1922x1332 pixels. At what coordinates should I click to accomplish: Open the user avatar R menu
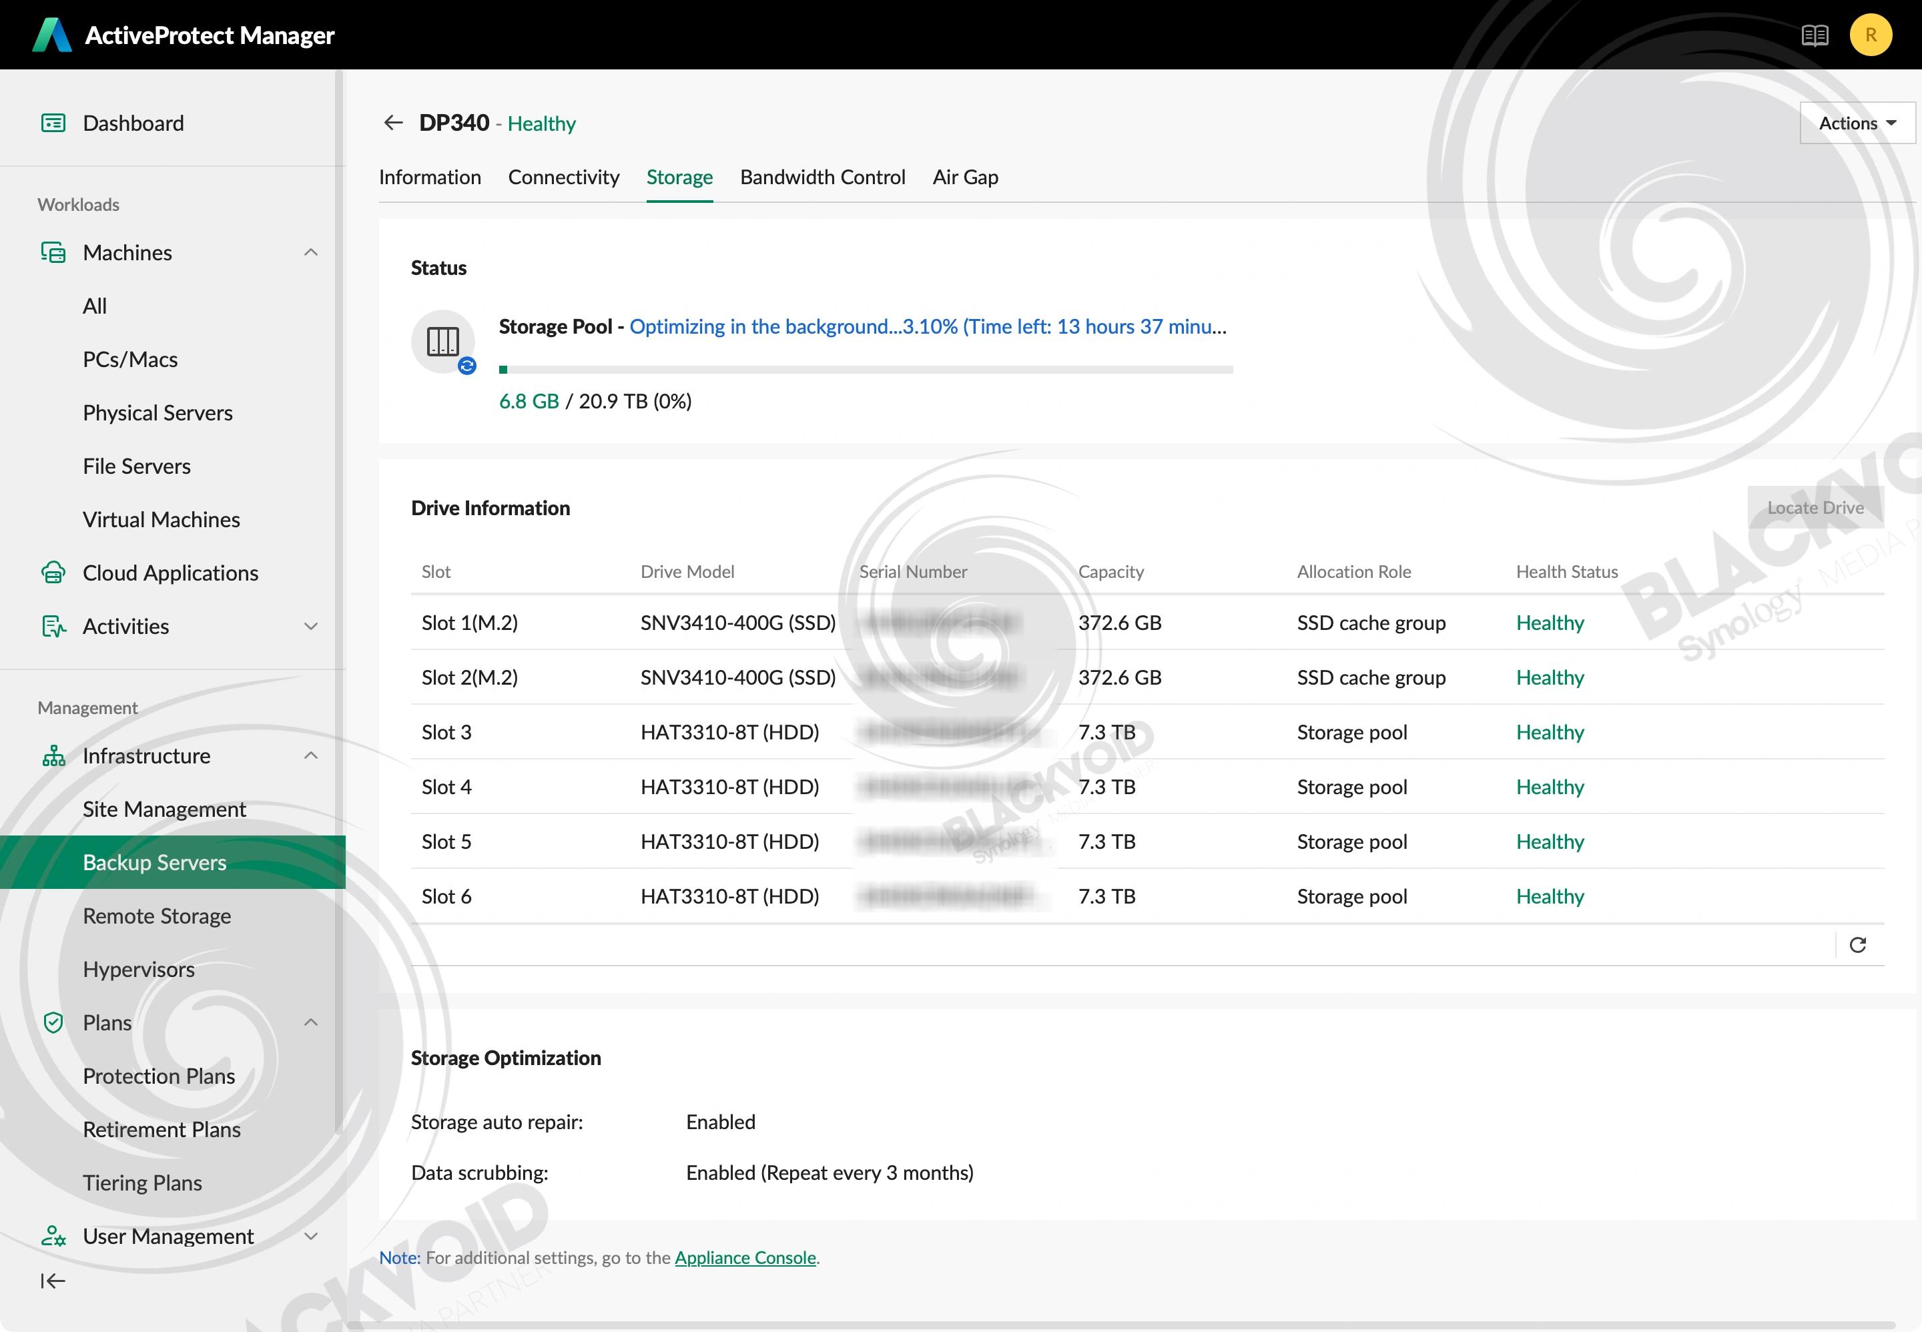1870,35
